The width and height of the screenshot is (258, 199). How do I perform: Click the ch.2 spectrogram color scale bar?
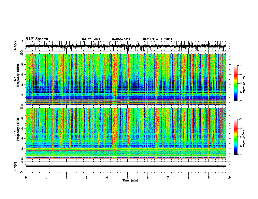pos(236,137)
